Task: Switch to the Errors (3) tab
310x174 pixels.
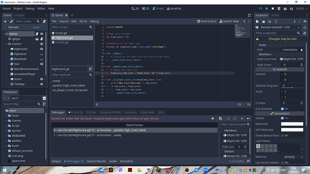Action: [x=75, y=112]
